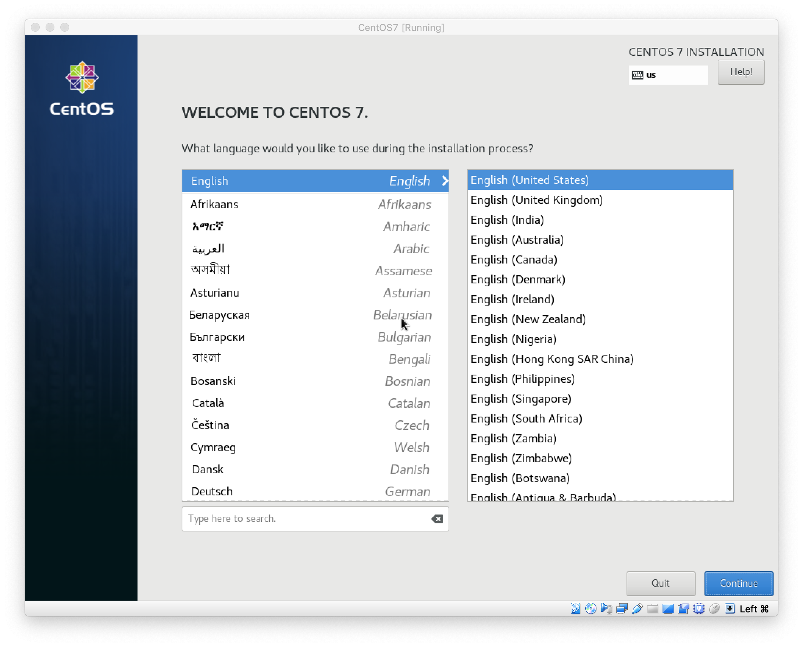Image resolution: width=803 pixels, height=647 pixels.
Task: Open the optical disc status icon
Action: [591, 609]
